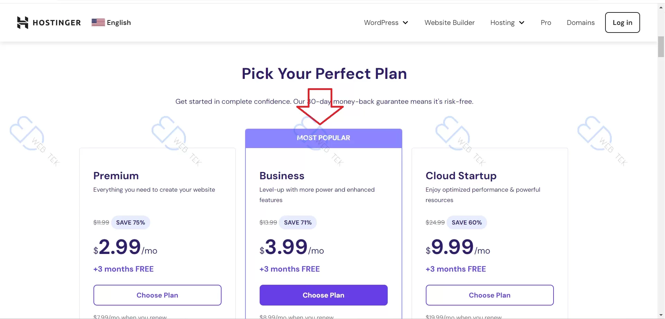Click the SAVE 71% badge

tap(298, 222)
